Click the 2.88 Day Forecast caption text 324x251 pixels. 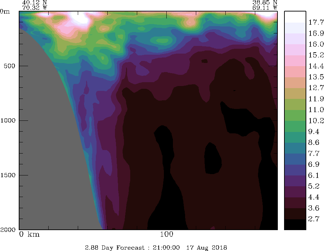(115, 248)
